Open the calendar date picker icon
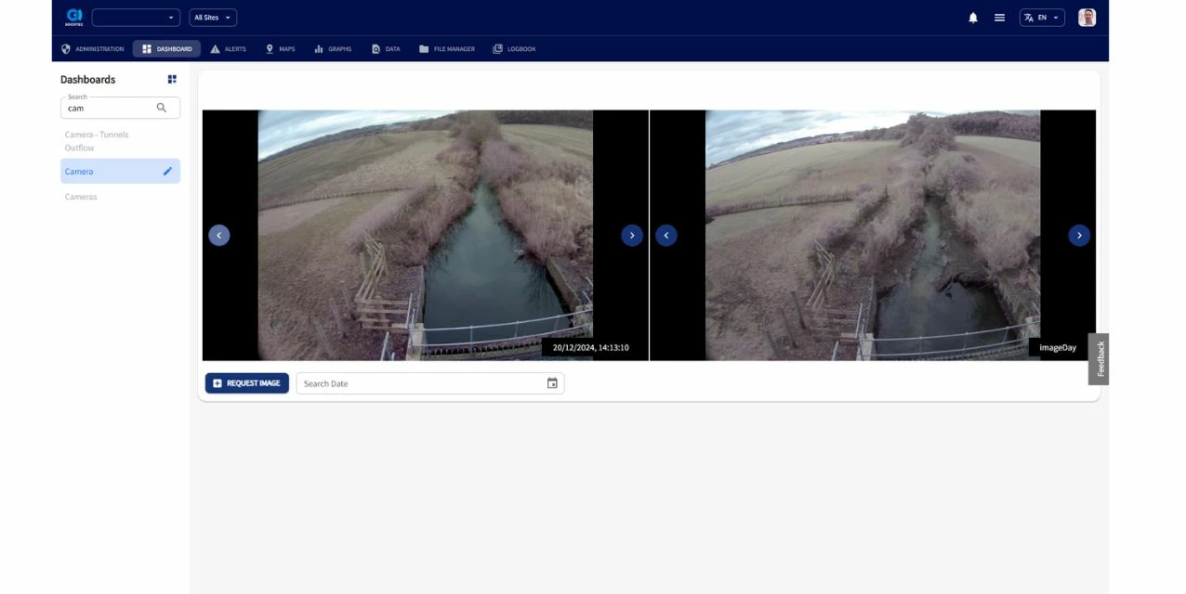1186x594 pixels. coord(552,383)
